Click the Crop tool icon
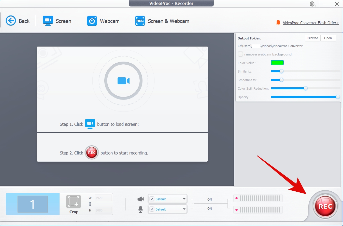This screenshot has width=343, height=226. point(74,202)
